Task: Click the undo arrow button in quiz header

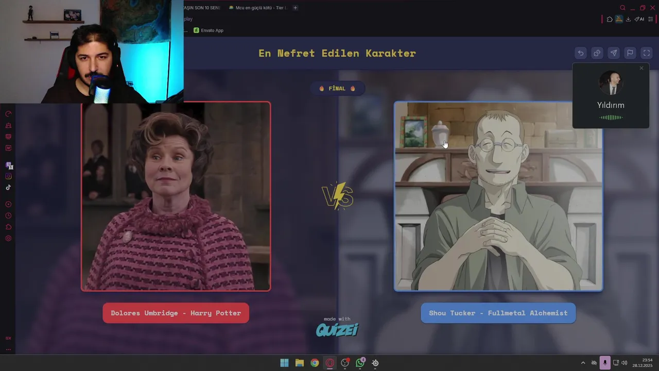Action: [x=581, y=53]
